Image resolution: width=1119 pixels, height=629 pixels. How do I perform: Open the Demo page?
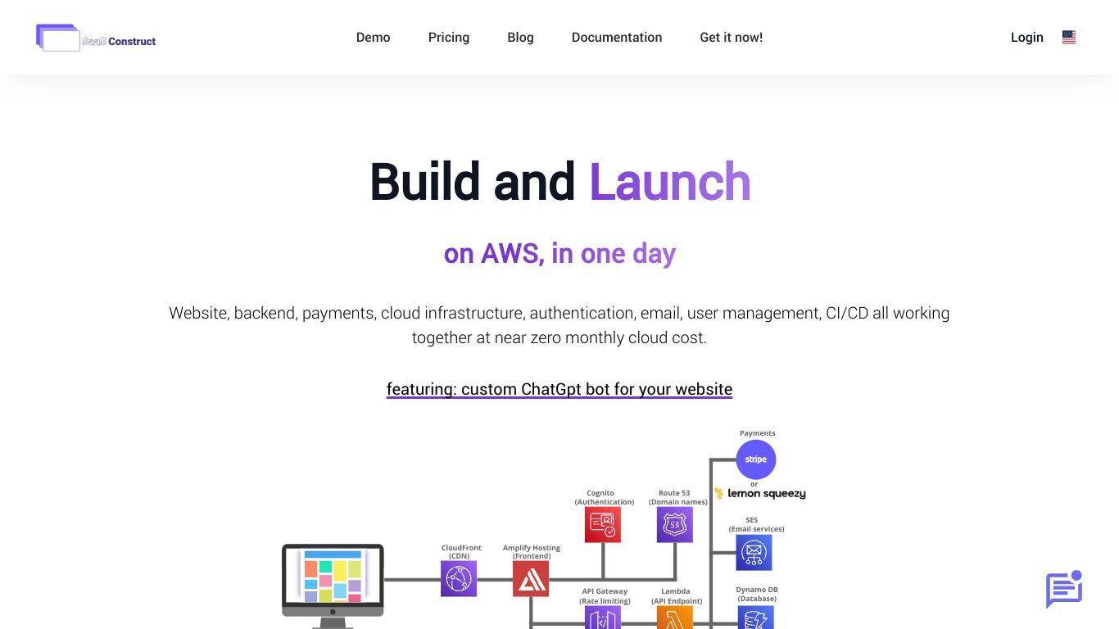pos(373,38)
